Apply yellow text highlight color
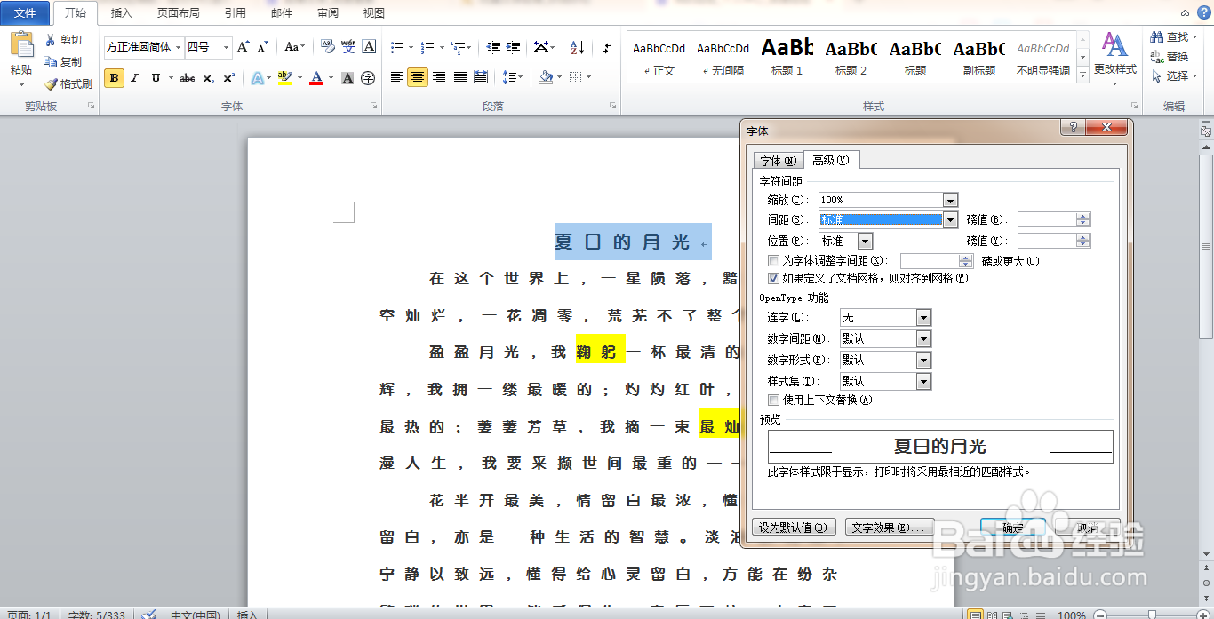Screen dimensions: 1214x619 tap(284, 79)
